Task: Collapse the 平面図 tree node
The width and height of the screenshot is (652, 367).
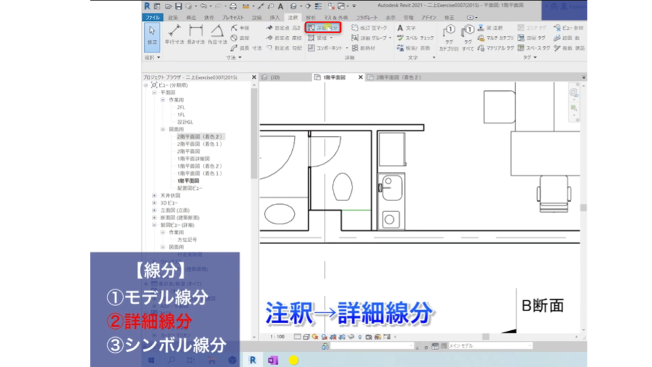Action: pos(155,92)
